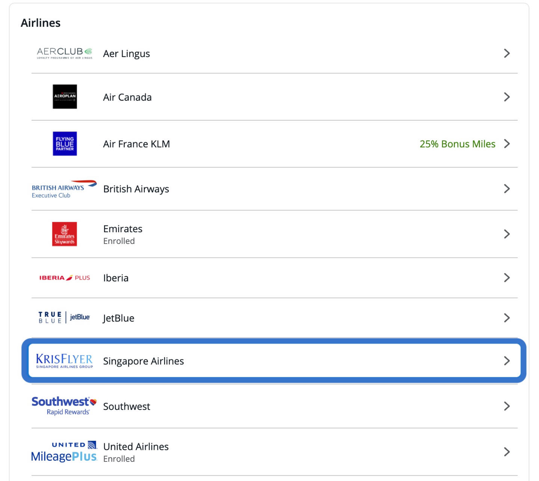The width and height of the screenshot is (539, 481).
Task: Click the Flying Blue Partner logo
Action: (x=65, y=144)
